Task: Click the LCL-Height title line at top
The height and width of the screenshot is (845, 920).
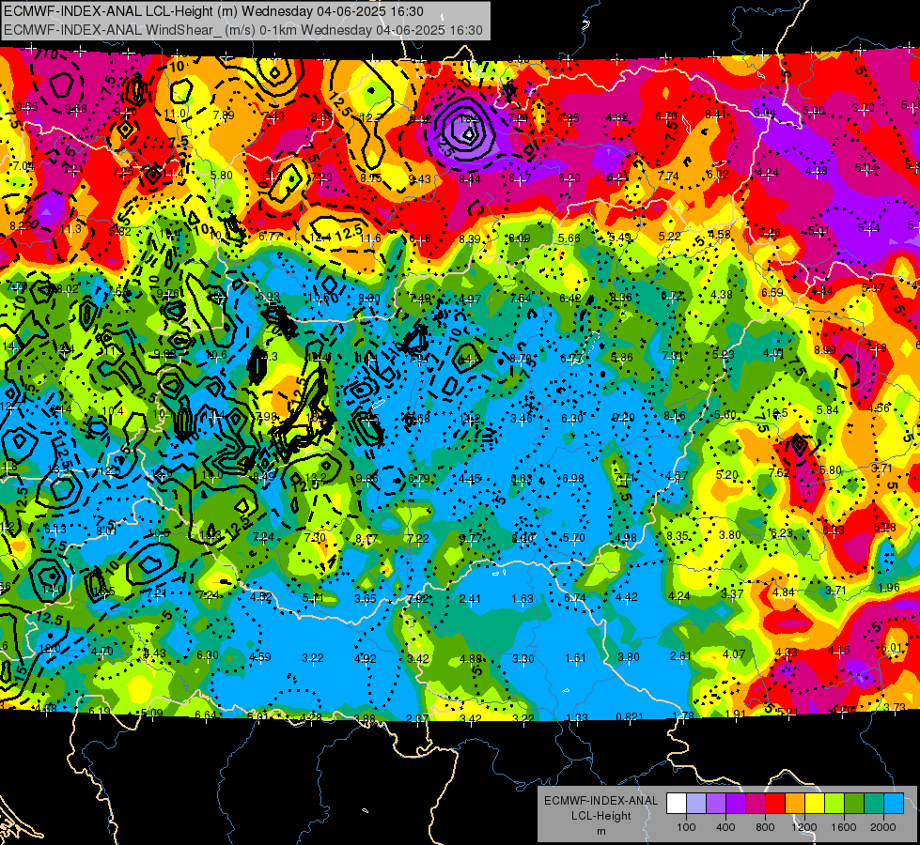Action: [213, 11]
